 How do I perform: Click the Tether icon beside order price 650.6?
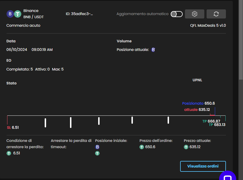[142, 147]
